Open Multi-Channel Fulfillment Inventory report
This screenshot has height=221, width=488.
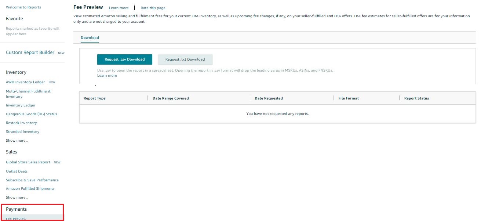pos(28,94)
